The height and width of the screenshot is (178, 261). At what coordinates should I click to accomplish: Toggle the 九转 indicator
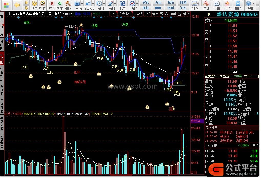113,14
